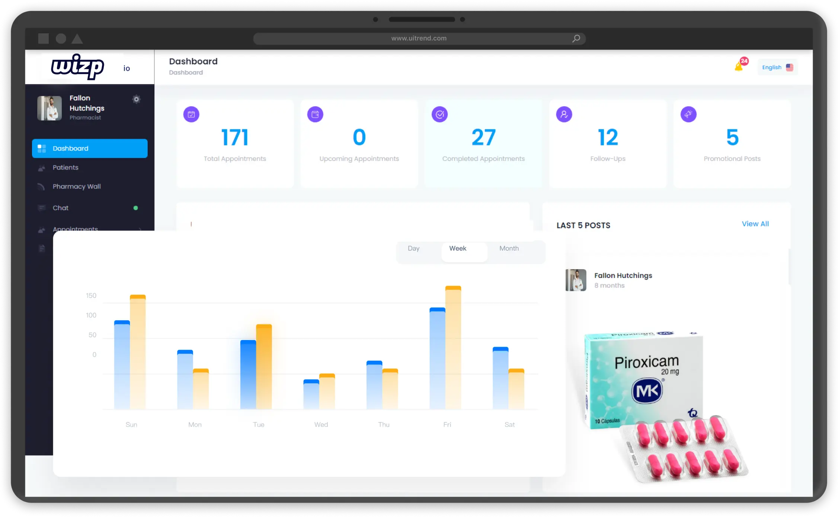Open Pharmacy Wall in the sidebar
Image resolution: width=838 pixels, height=525 pixels.
[x=90, y=186]
